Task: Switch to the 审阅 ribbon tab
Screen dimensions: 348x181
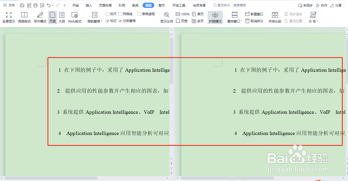Action: (135, 5)
